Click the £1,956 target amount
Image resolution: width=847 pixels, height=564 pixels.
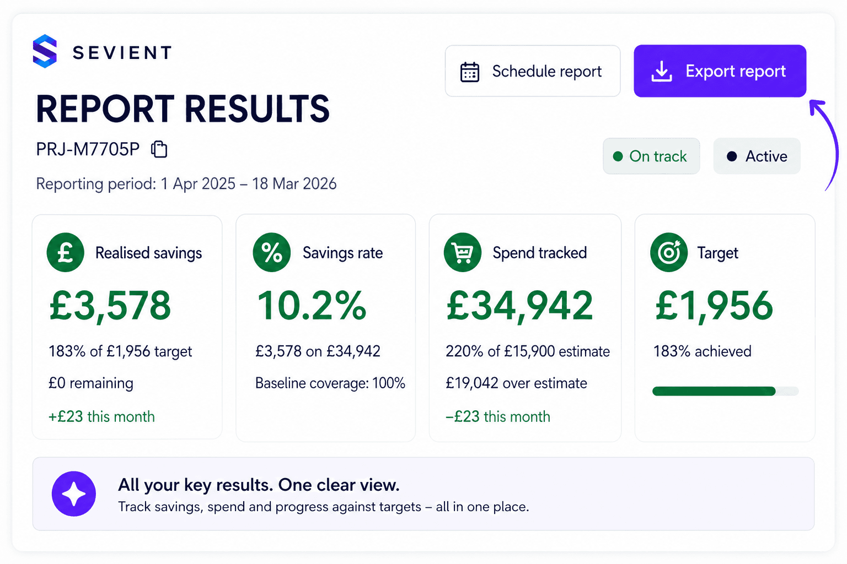pos(714,305)
